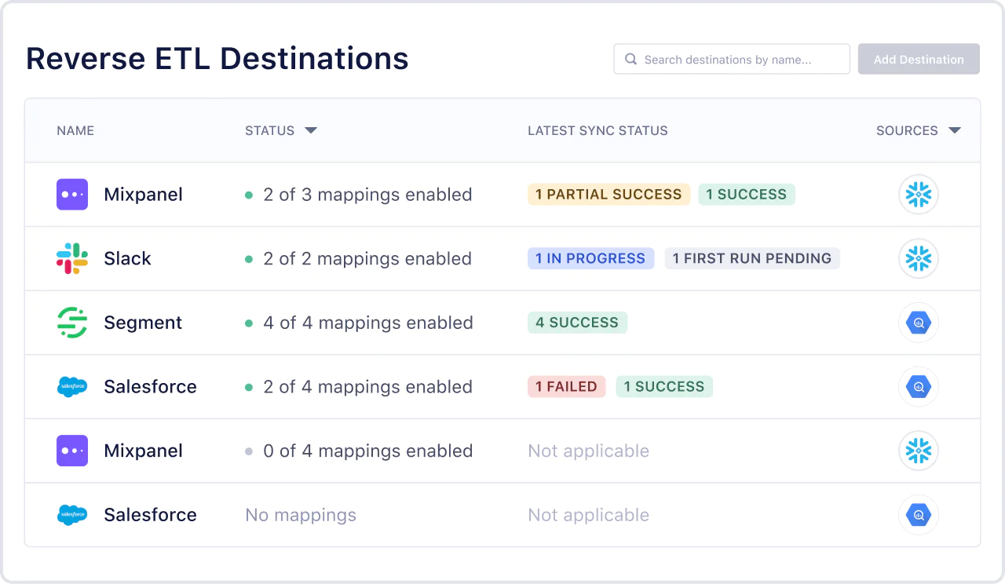1005x584 pixels.
Task: Click the Add Destination button
Action: coord(919,59)
